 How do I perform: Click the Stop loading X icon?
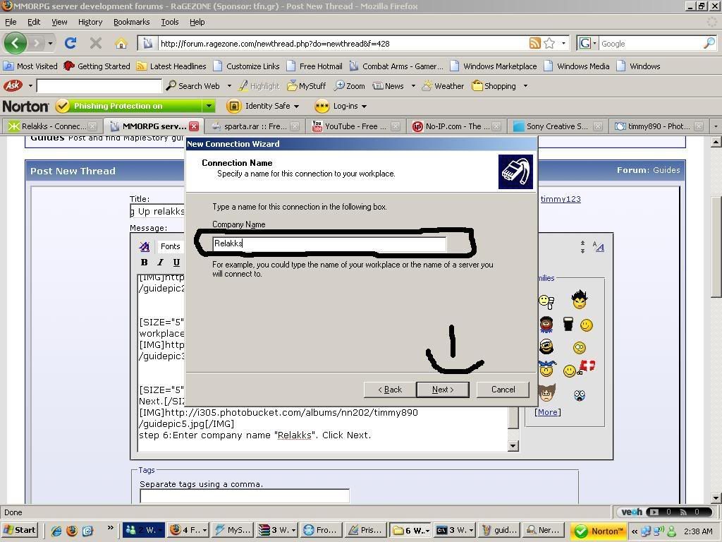[x=96, y=43]
